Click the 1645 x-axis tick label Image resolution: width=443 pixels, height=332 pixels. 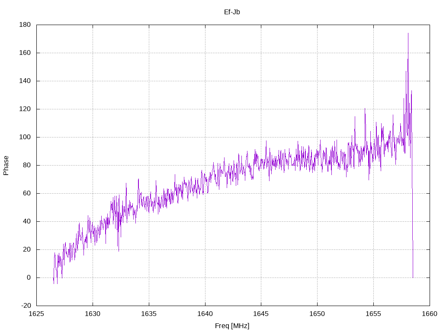(261, 314)
